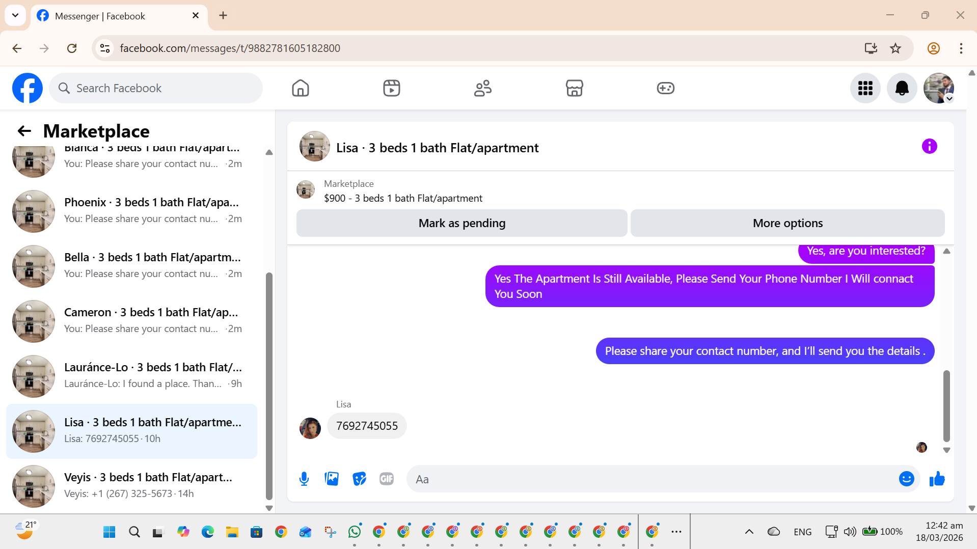Open More options for the listing

(x=788, y=223)
